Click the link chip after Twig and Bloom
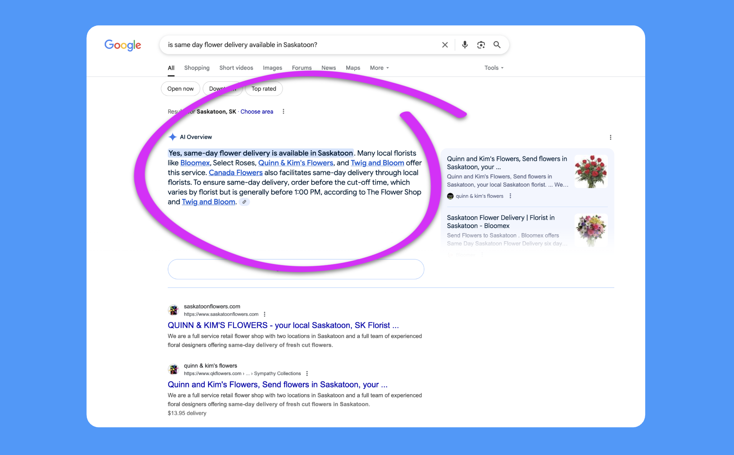 tap(244, 202)
